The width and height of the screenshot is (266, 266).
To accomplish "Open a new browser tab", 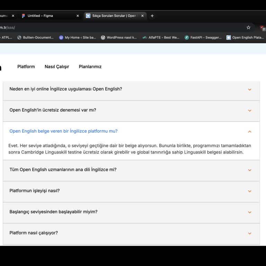I will (152, 16).
